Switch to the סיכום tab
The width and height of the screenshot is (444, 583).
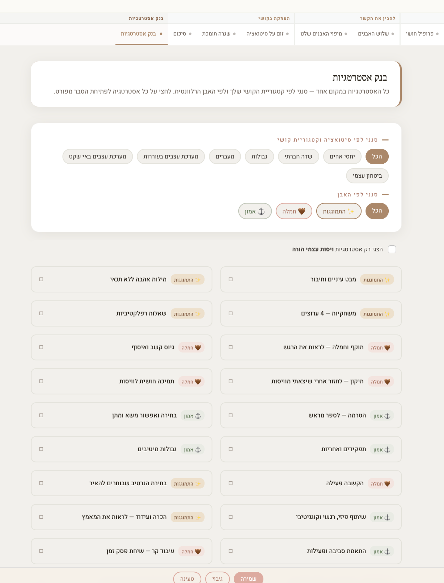coord(182,34)
